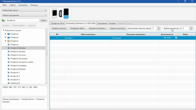Screen dimensions: 196x110
Task: Click the Общие программы -> Аллергология path text
Action: [24, 100]
